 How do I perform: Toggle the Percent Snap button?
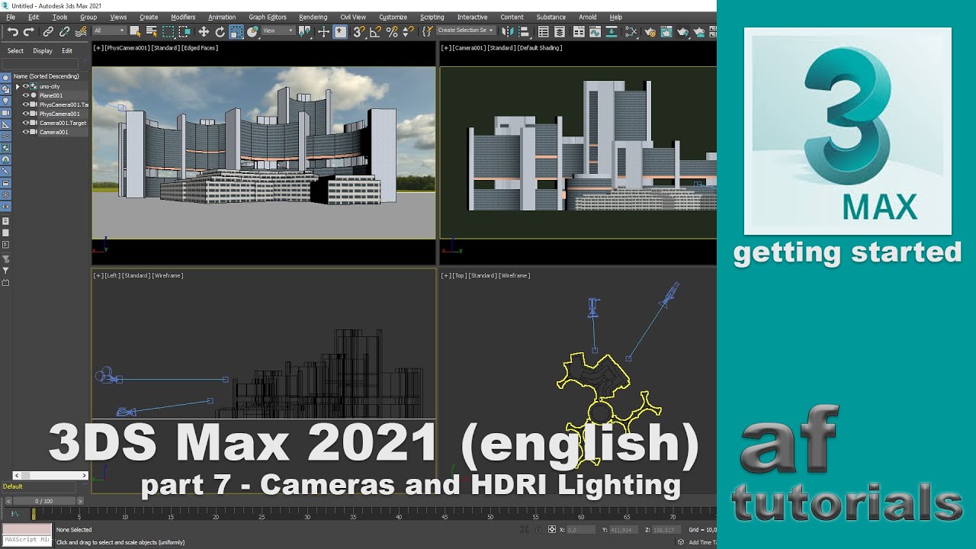(x=392, y=31)
